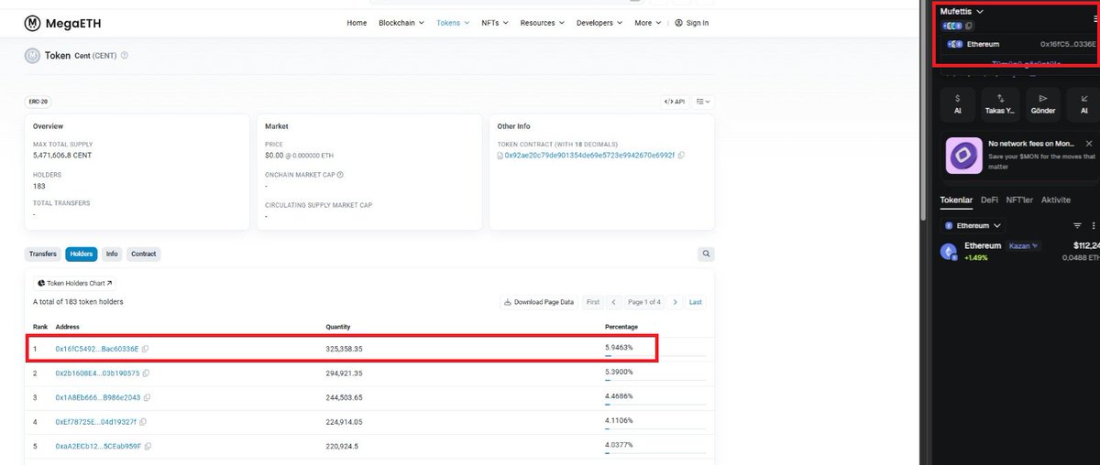Copy address 0xEf78725E...04d19327f
Viewport: 1100px width, 465px height.
click(143, 422)
